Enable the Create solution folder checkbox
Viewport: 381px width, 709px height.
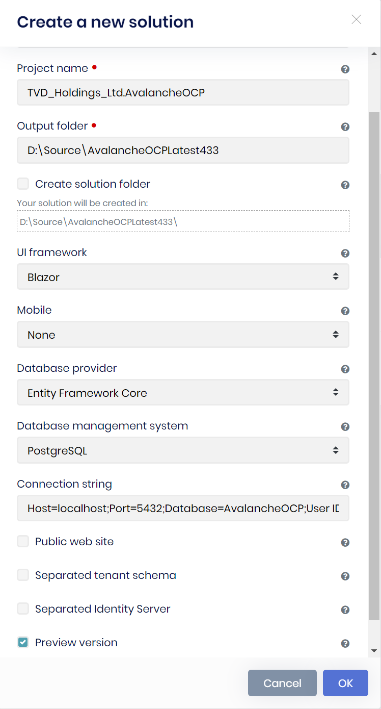point(23,184)
